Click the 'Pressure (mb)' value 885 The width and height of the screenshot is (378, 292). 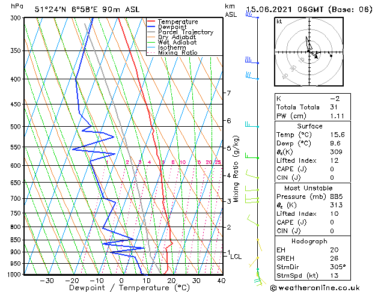click(336, 196)
